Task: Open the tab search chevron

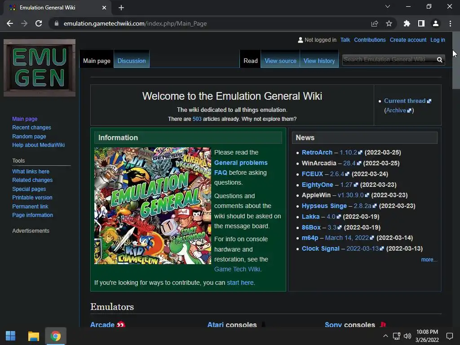Action: pos(388,6)
